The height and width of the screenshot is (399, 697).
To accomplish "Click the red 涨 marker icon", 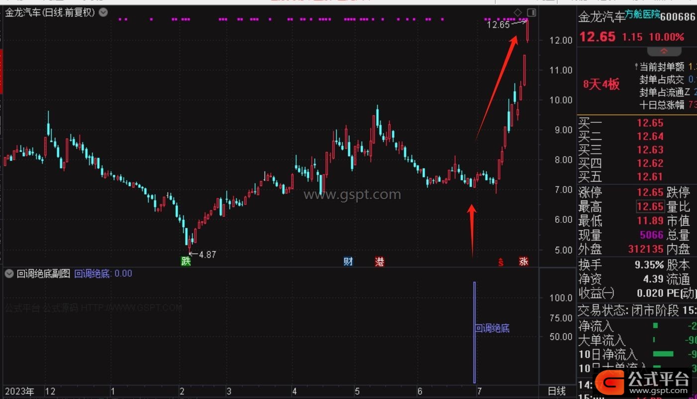I will point(523,261).
